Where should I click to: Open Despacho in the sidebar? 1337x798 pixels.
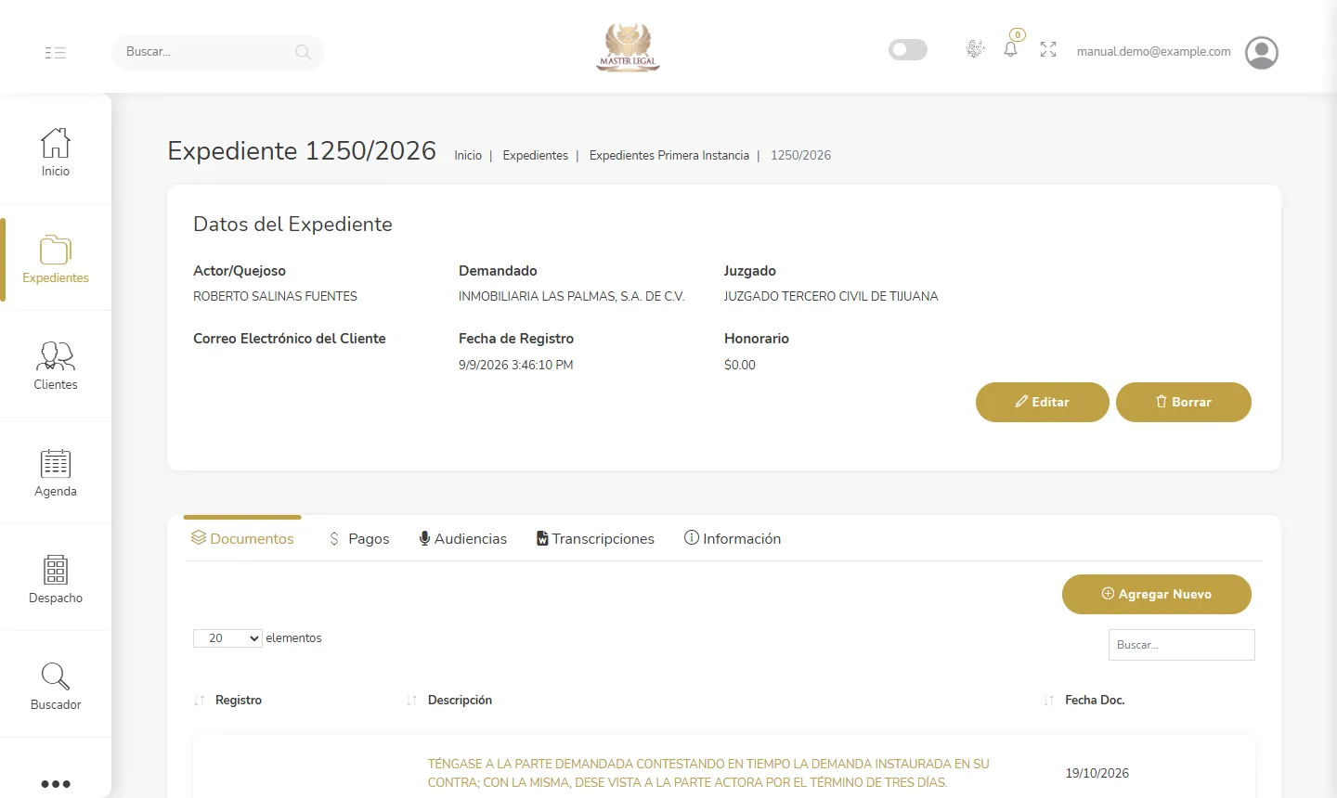(x=56, y=579)
